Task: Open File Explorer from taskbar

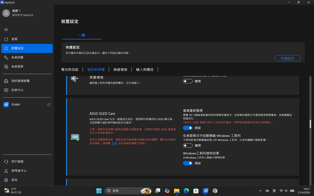Action: coord(177,191)
